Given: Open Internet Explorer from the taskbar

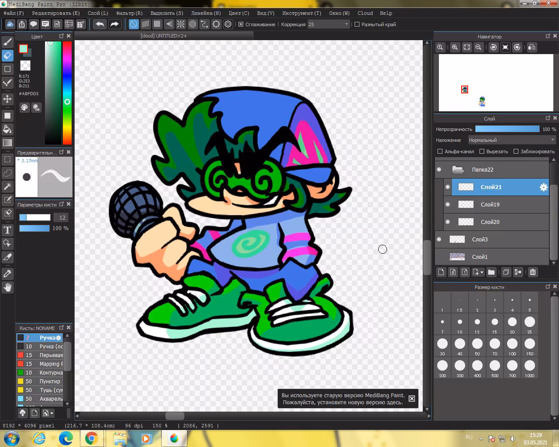Looking at the screenshot, I should tap(39, 438).
